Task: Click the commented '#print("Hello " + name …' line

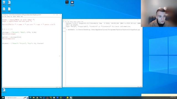Action: (x=29, y=24)
